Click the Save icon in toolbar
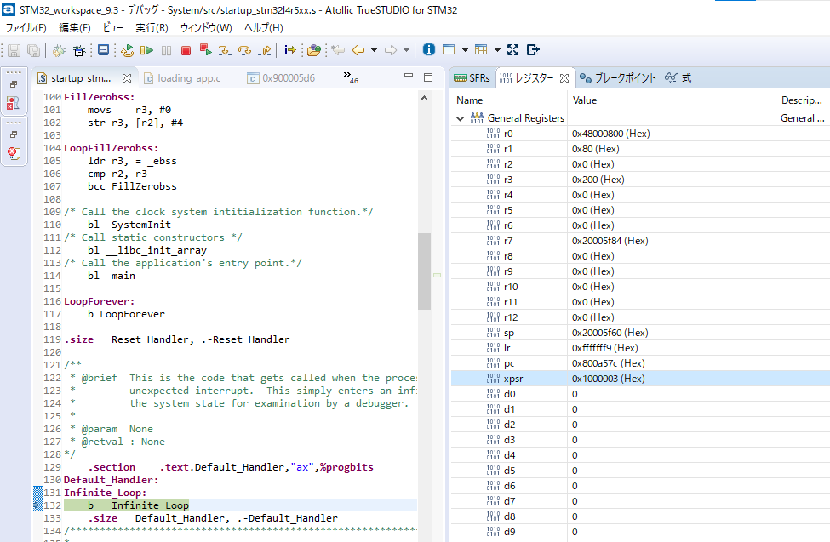Viewport: 830px width, 542px height. tap(14, 50)
